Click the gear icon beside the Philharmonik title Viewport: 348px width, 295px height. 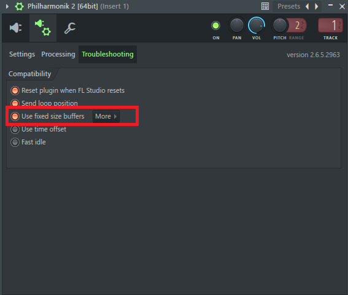click(x=19, y=6)
